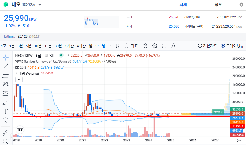Click the 32530.0 green price axis label
This screenshot has width=246, height=145.
(238, 109)
